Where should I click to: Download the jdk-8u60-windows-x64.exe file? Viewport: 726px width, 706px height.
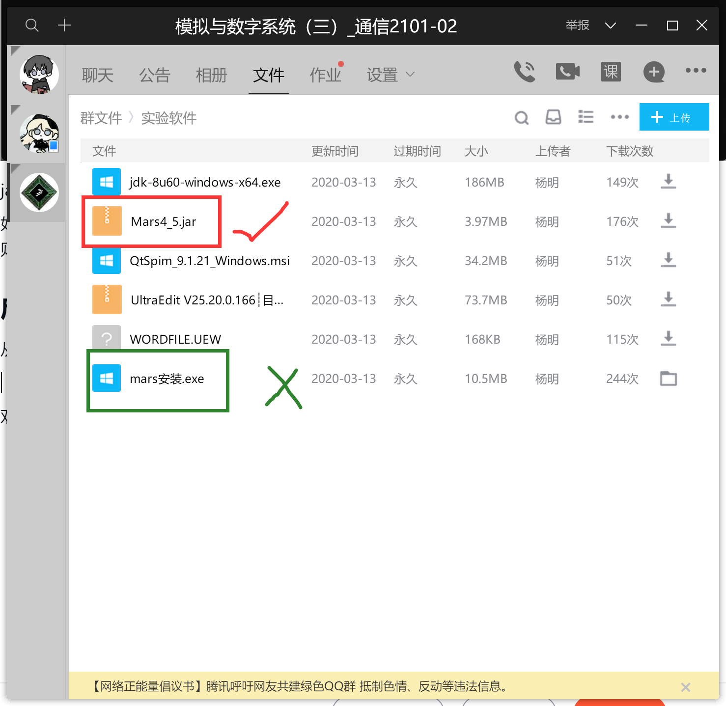(668, 182)
